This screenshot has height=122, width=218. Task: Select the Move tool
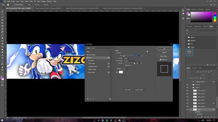(2, 11)
